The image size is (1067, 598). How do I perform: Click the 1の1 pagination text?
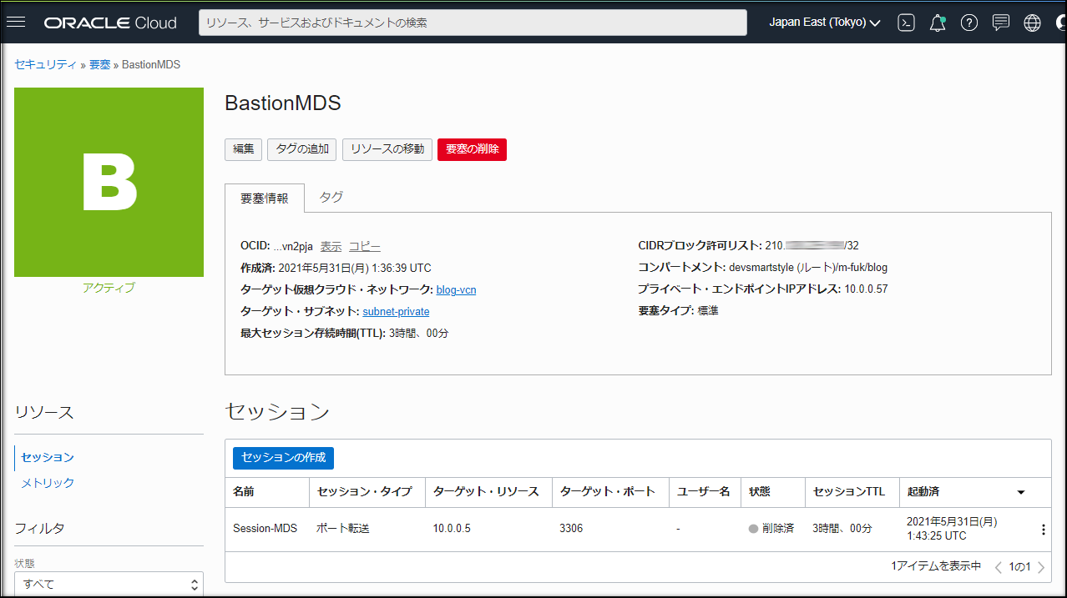tap(1019, 567)
